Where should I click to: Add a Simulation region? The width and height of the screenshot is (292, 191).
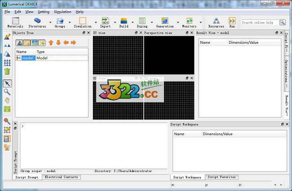(x=83, y=23)
